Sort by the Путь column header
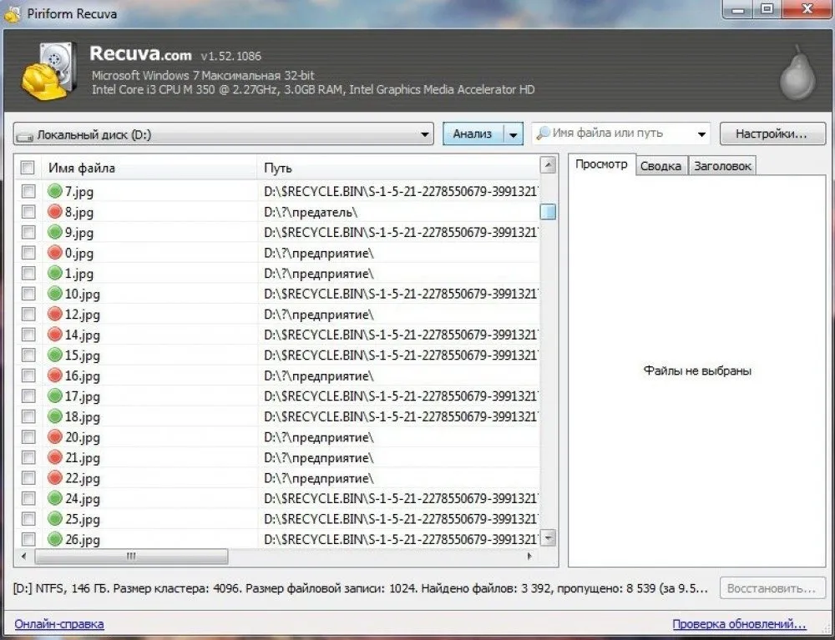Screen dimensions: 835x640 (x=398, y=168)
